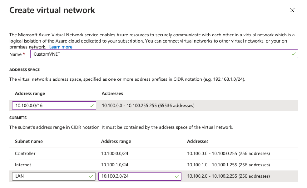Select the Internet subnet row name

(x=23, y=165)
